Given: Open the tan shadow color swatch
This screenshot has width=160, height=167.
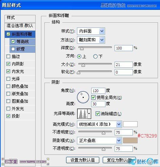Looking at the screenshot, I should click(x=130, y=141).
